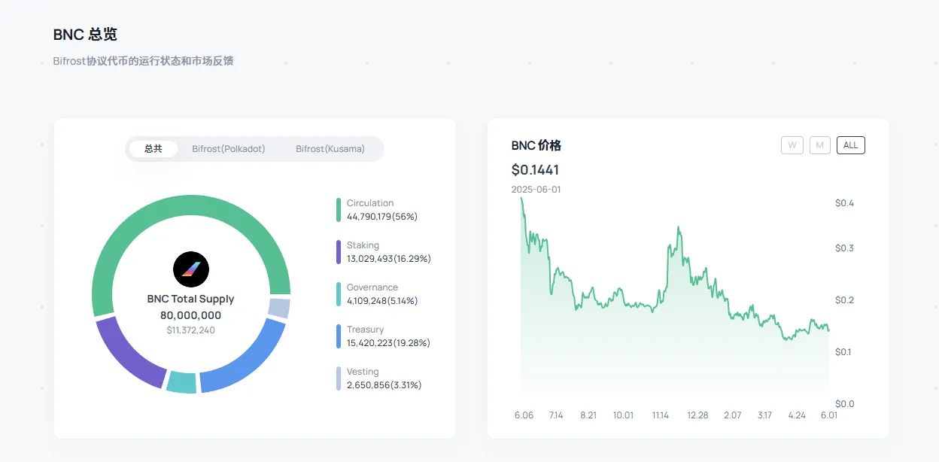Click the teal Governance legend swatch
This screenshot has height=462, width=939.
point(339,294)
